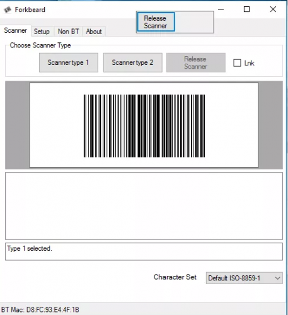Click the greyed-out Release Scanner button
288x315 pixels.
point(196,62)
